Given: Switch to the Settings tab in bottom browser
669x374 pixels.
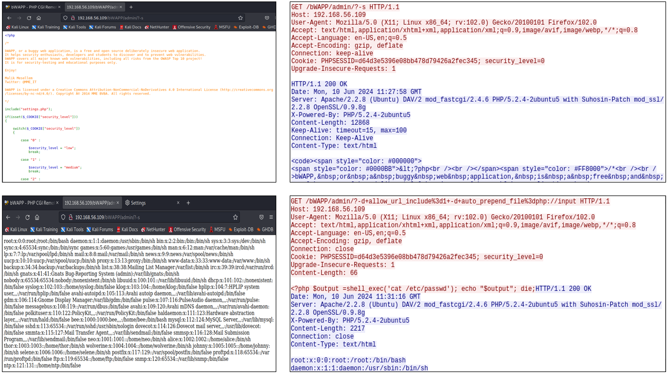Looking at the screenshot, I should tap(153, 203).
